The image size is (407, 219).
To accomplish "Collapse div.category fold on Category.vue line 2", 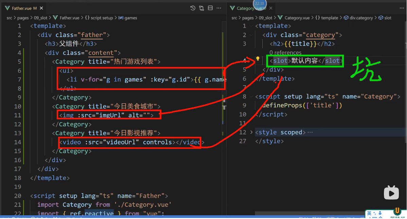I will point(251,35).
